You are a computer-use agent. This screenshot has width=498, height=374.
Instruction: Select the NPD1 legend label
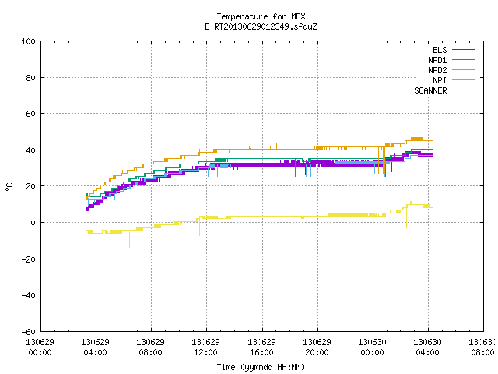pyautogui.click(x=437, y=60)
